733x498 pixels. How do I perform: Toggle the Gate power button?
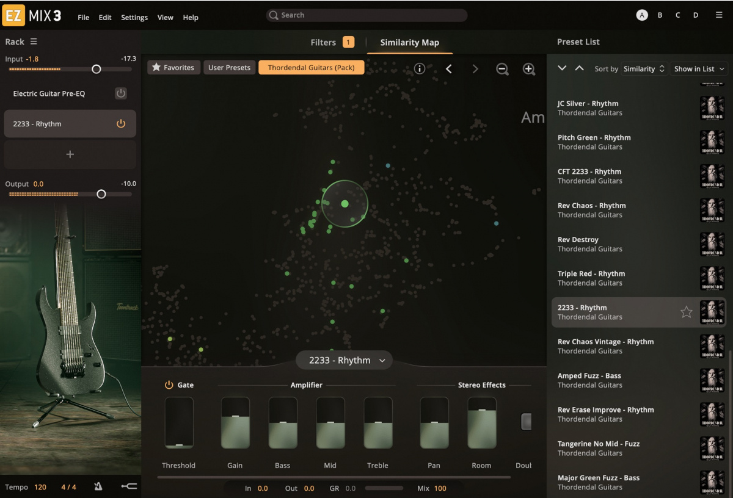coord(169,385)
